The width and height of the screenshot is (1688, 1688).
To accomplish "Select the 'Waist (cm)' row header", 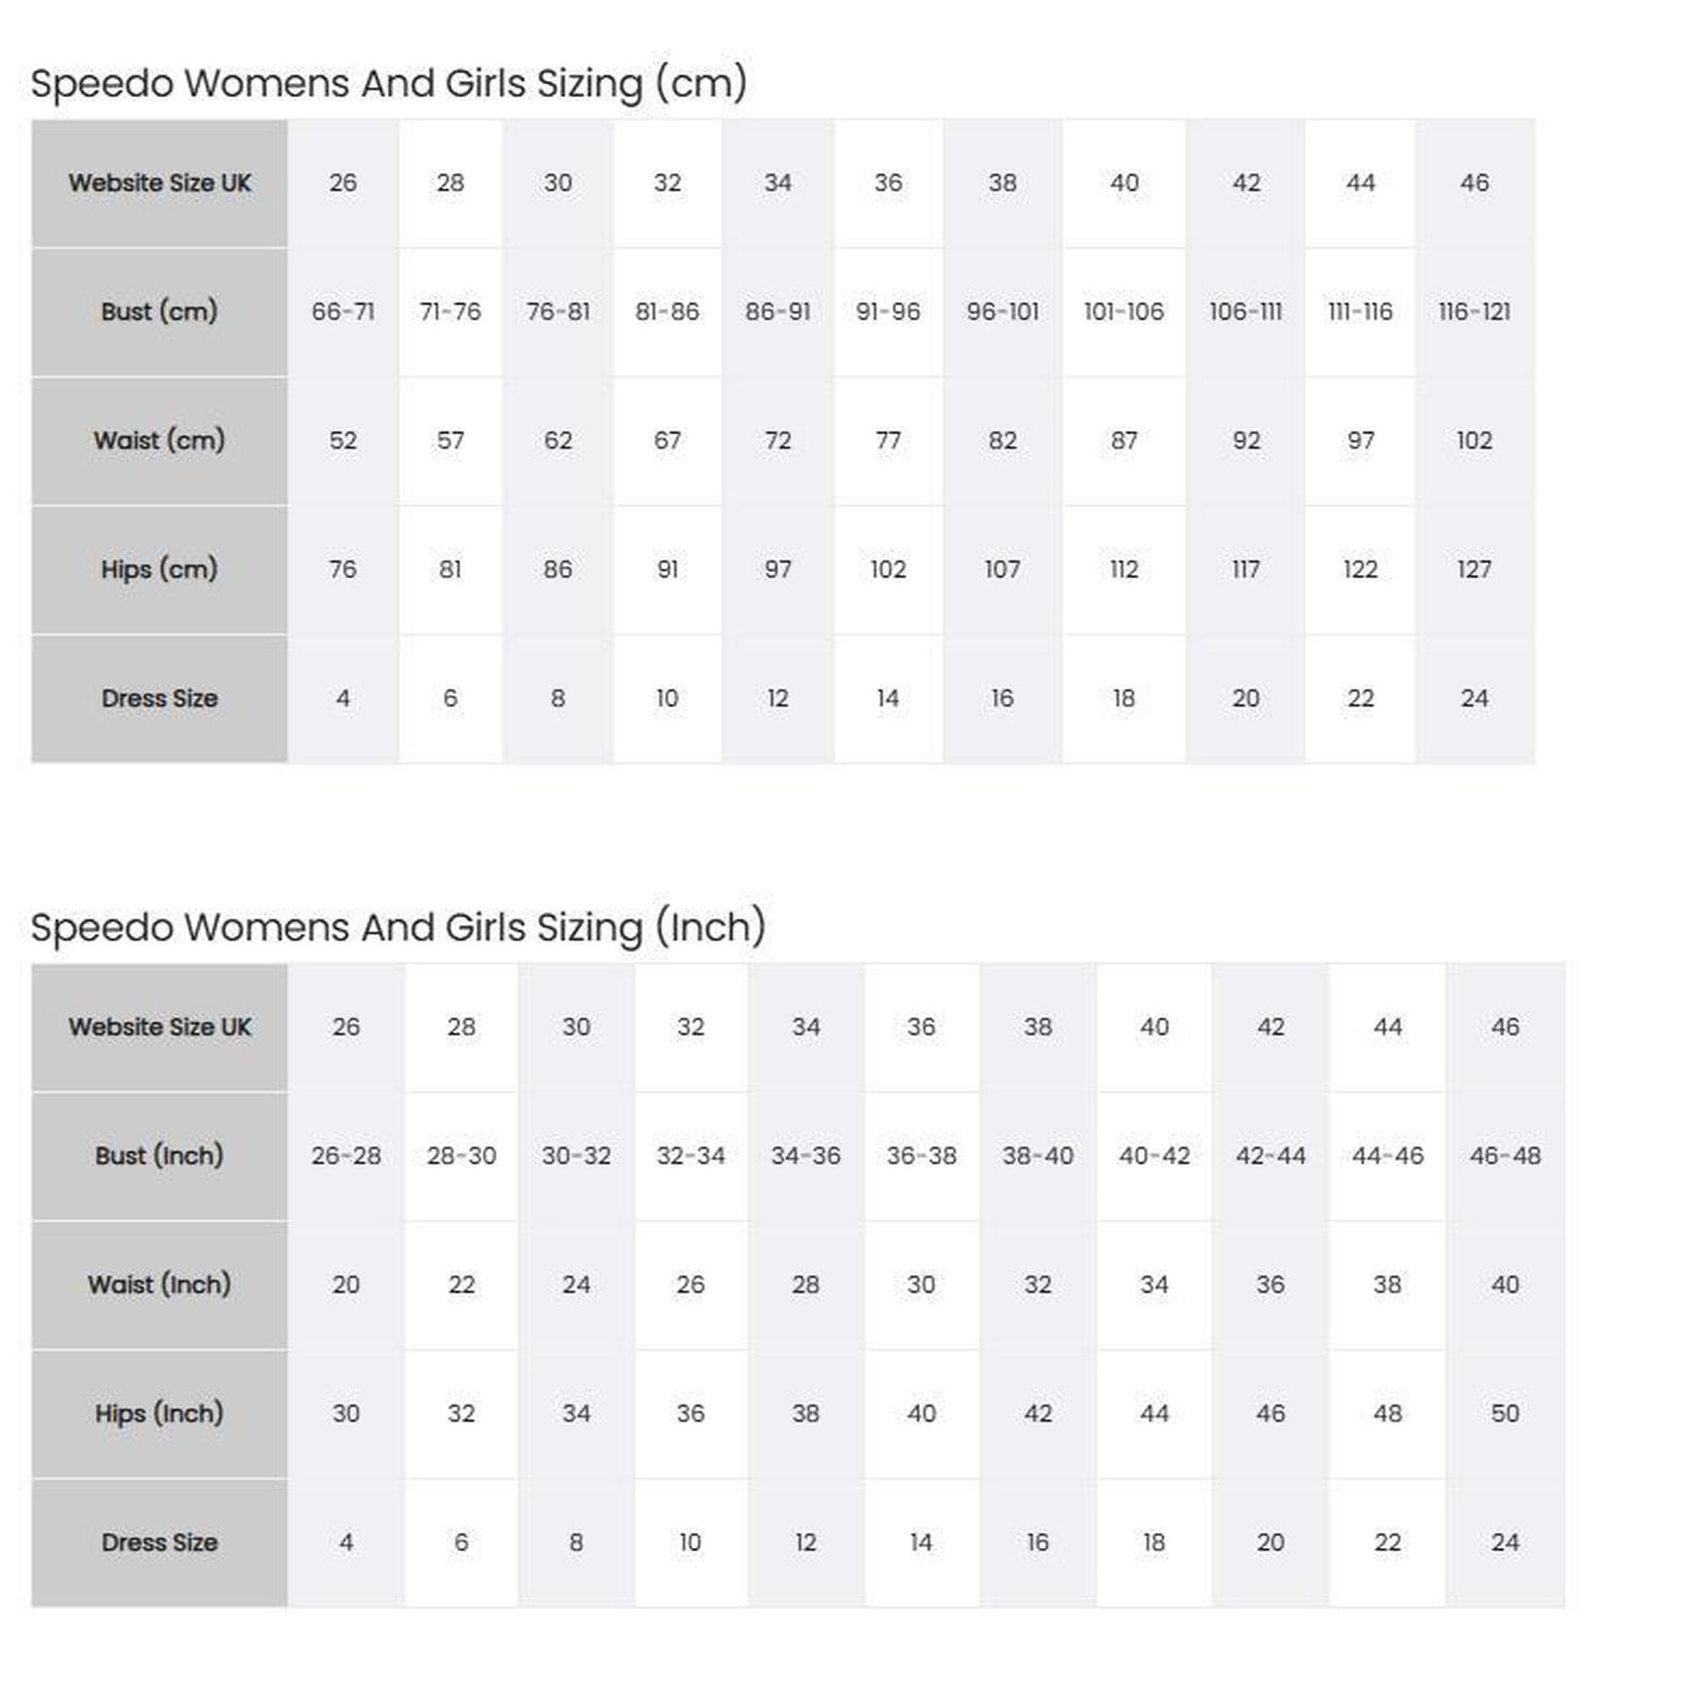I will [x=159, y=441].
